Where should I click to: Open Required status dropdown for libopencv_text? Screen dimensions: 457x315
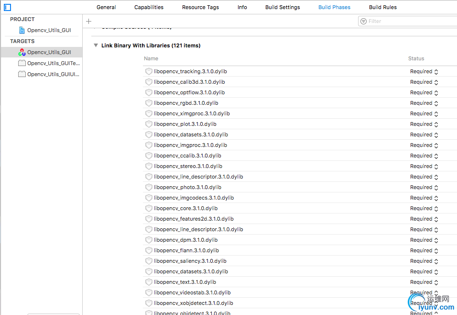424,282
